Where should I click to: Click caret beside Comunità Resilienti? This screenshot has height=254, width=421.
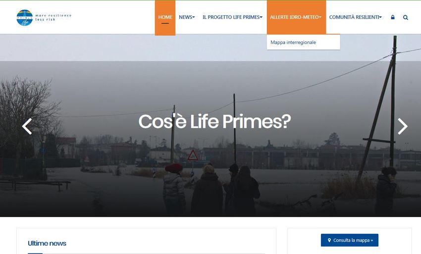pyautogui.click(x=380, y=17)
